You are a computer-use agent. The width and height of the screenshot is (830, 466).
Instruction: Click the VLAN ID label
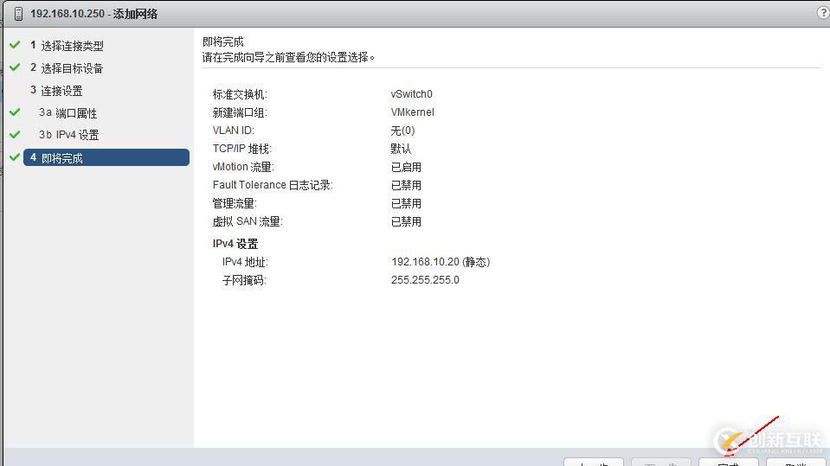pos(234,131)
